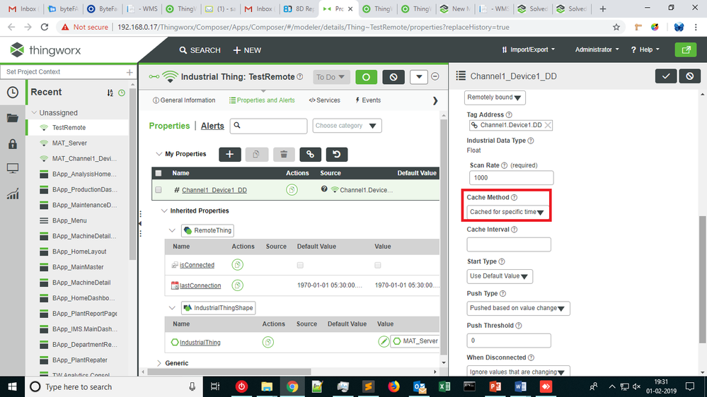Check the Channel1_Device1_DD row checkbox

click(x=159, y=190)
